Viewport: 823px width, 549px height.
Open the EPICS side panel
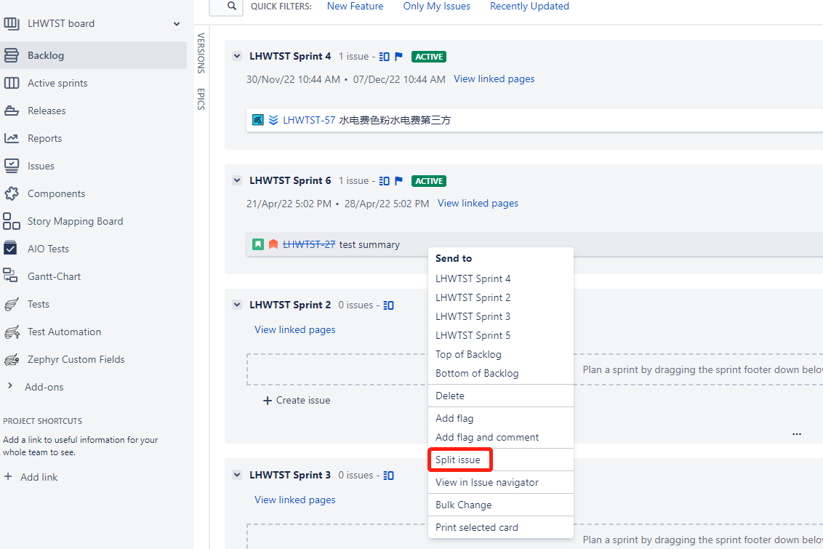pyautogui.click(x=199, y=101)
